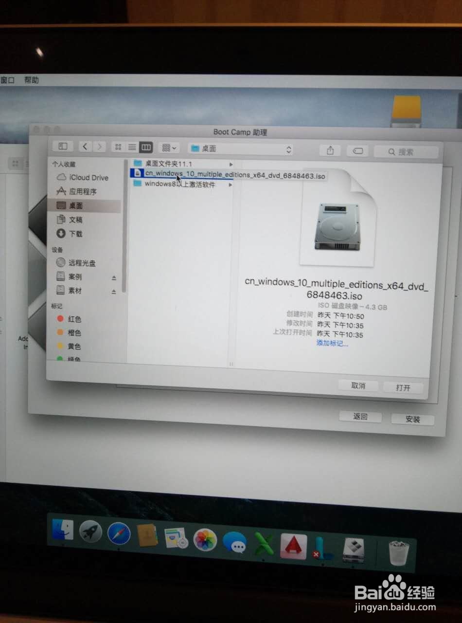Click the share button in the toolbar
Viewport: 462px width, 623px height.
pyautogui.click(x=330, y=150)
